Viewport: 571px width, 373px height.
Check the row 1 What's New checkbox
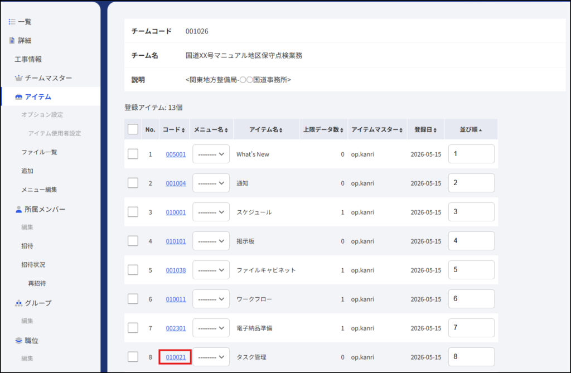pyautogui.click(x=133, y=154)
